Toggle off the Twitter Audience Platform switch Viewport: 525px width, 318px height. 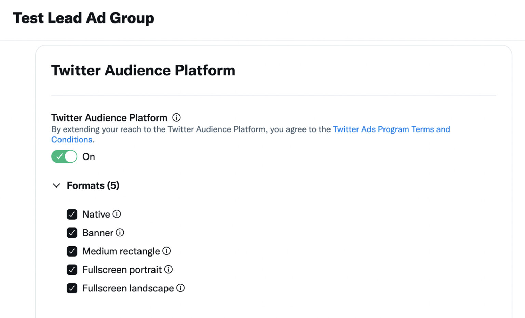click(x=64, y=156)
